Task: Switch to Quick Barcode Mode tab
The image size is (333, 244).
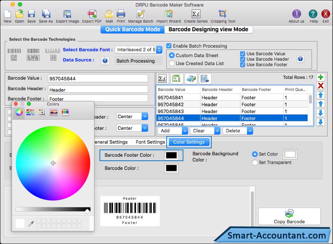Action: [x=133, y=29]
